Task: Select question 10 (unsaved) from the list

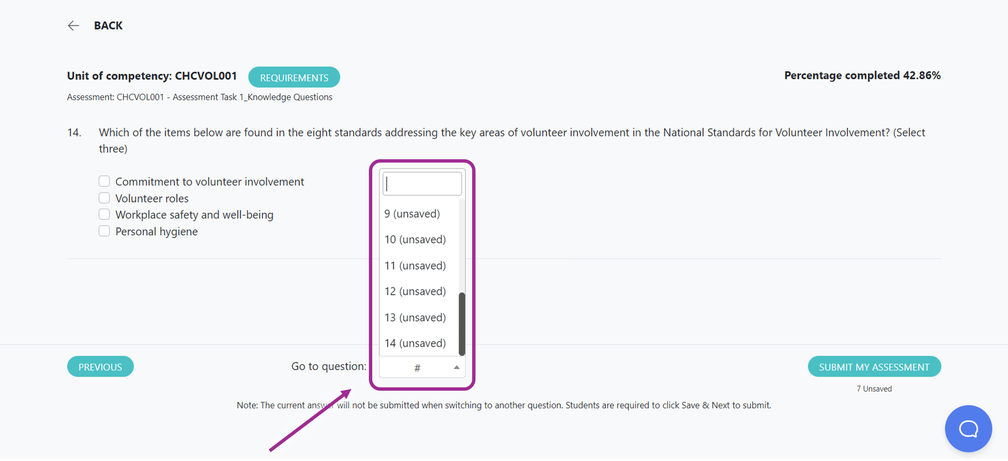Action: click(x=415, y=239)
